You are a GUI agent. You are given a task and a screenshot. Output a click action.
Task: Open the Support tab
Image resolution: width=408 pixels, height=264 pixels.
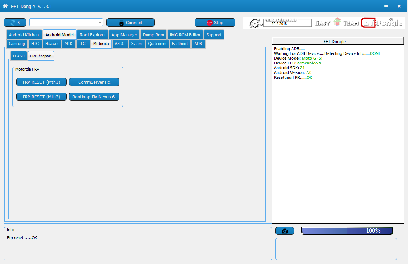pos(214,35)
